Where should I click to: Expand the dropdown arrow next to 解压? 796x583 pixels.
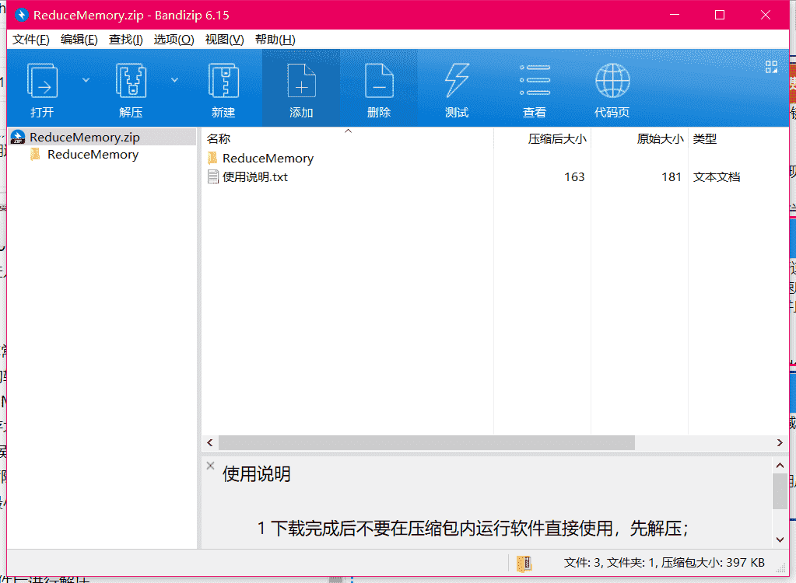coord(174,80)
